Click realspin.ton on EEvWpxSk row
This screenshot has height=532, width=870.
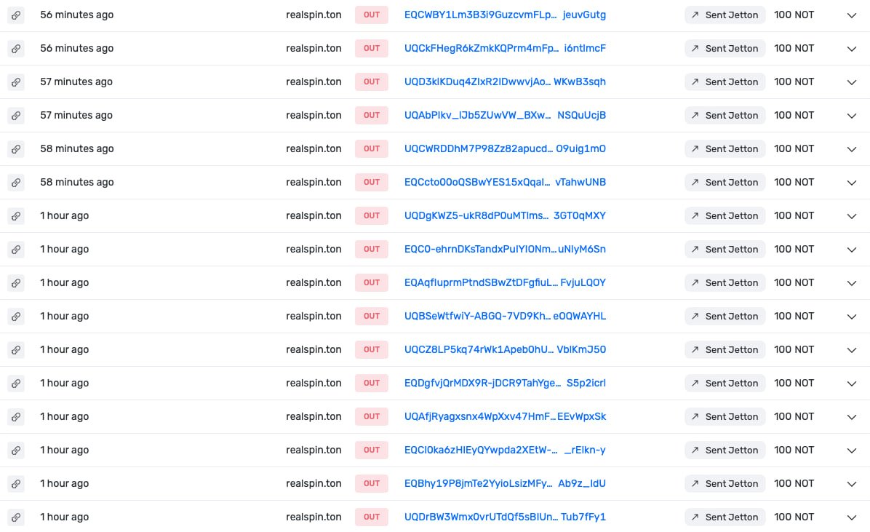click(314, 416)
